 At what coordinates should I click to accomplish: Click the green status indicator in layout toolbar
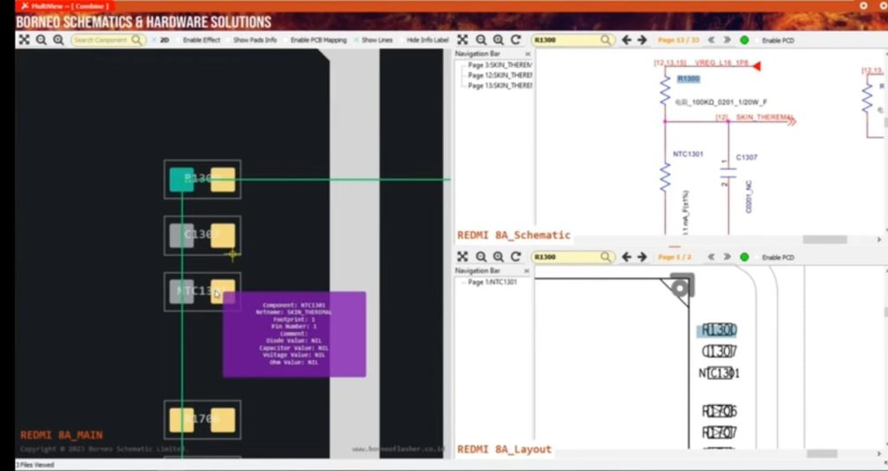pyautogui.click(x=744, y=257)
